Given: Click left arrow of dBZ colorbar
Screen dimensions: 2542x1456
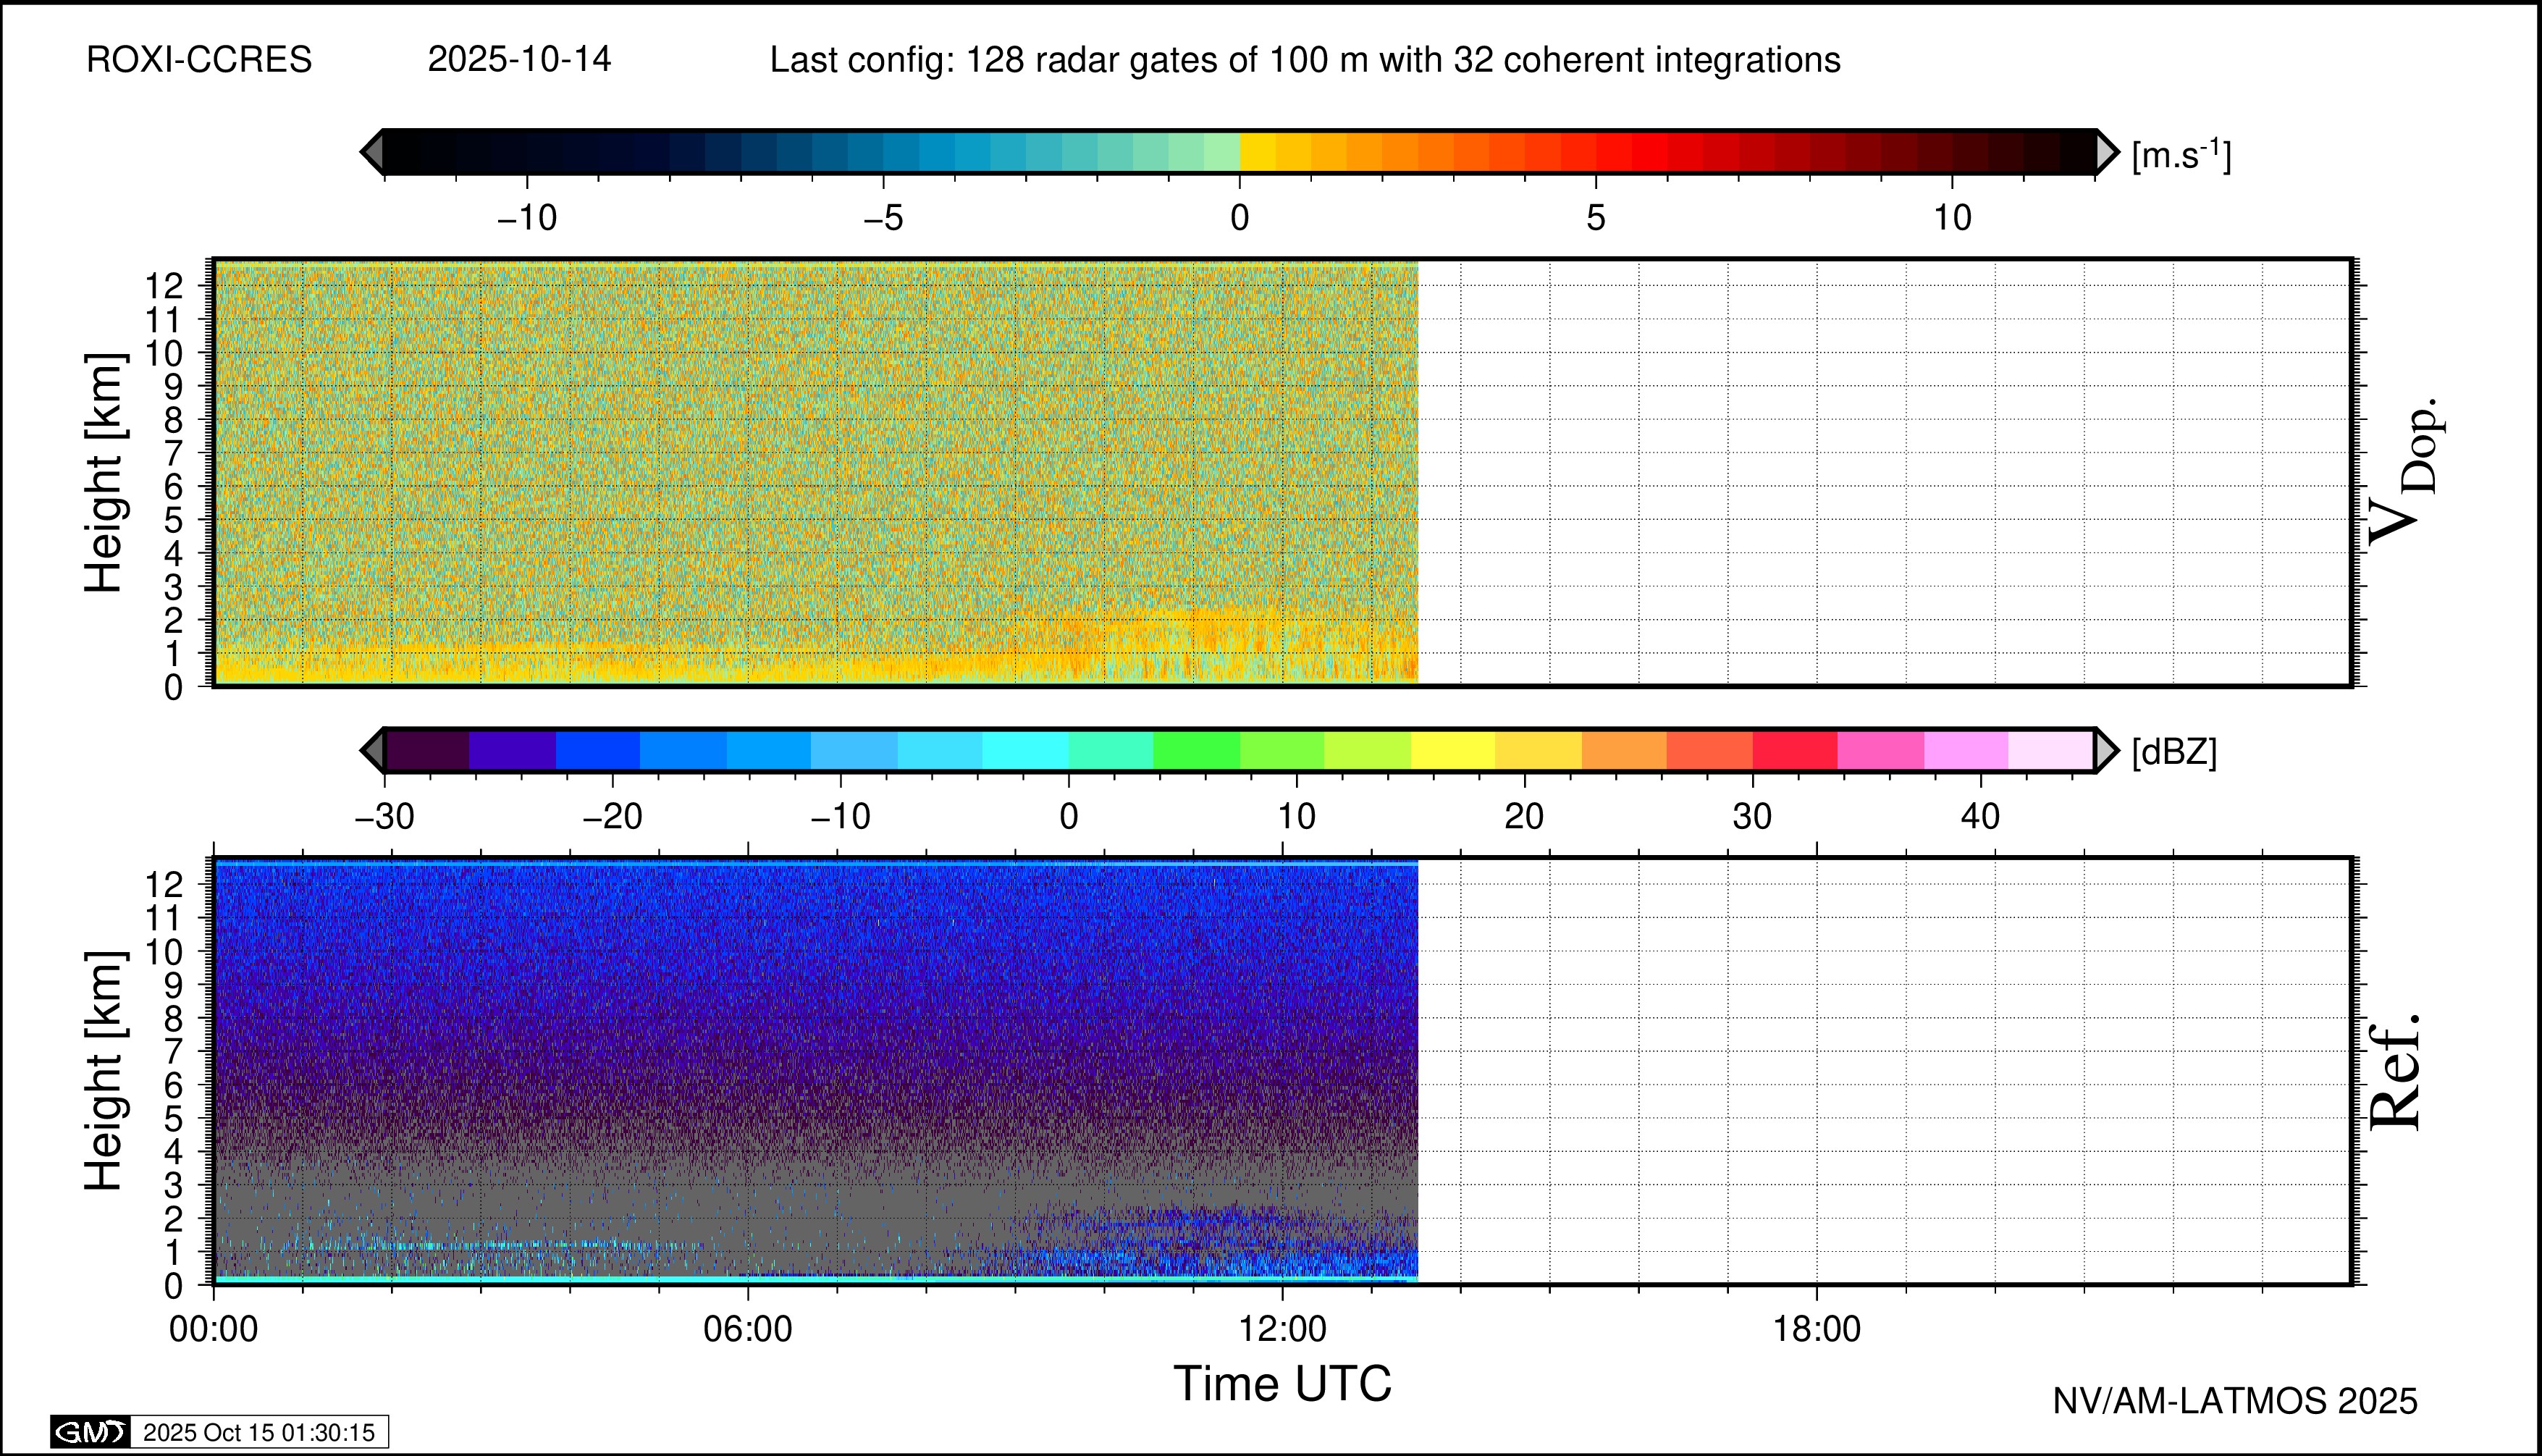Looking at the screenshot, I should coord(372,750).
